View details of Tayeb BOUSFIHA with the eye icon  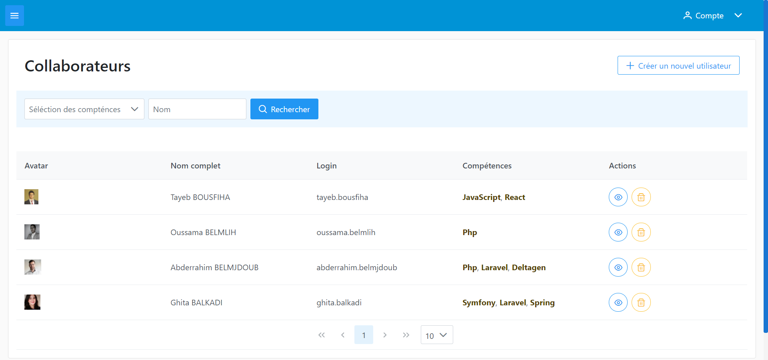(618, 197)
